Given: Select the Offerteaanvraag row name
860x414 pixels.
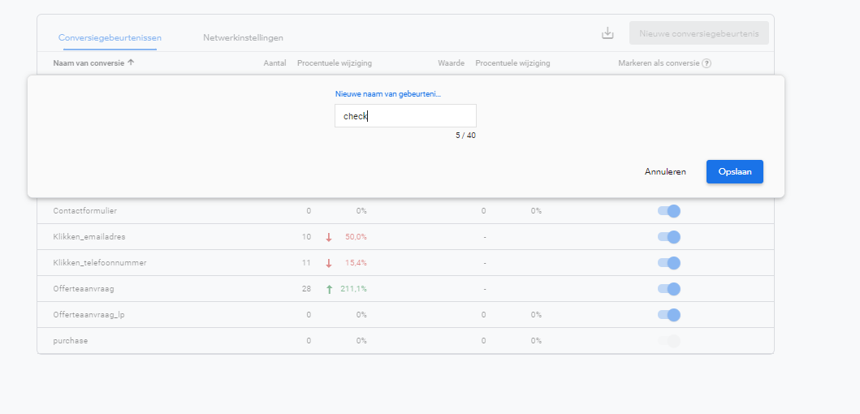Looking at the screenshot, I should pos(84,288).
